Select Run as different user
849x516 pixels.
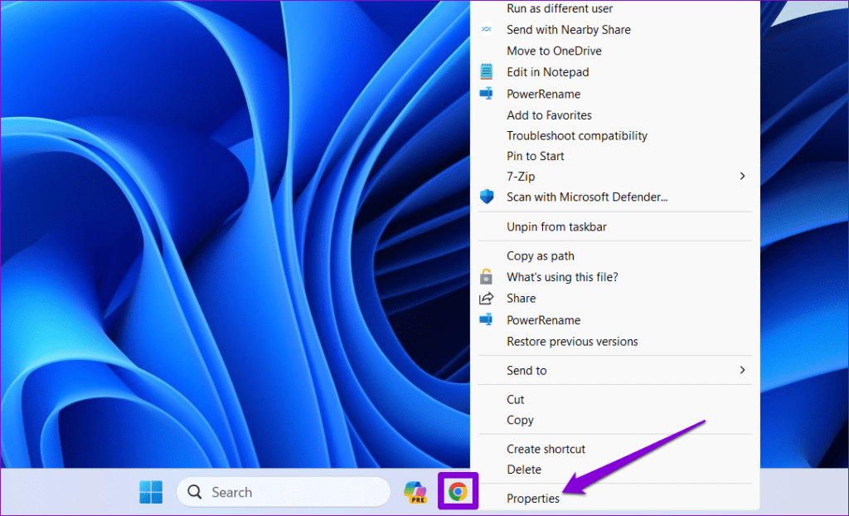(x=560, y=8)
